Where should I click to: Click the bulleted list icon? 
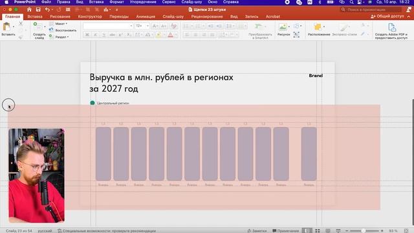pos(186,26)
